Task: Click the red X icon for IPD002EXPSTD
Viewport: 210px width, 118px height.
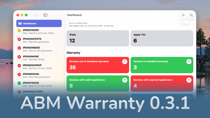Action: point(19,39)
